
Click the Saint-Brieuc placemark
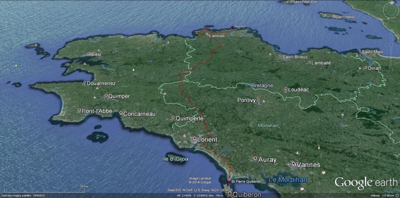click(280, 56)
